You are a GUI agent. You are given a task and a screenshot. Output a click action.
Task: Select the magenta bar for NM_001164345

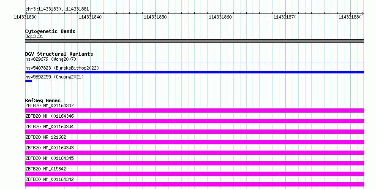click(x=194, y=163)
